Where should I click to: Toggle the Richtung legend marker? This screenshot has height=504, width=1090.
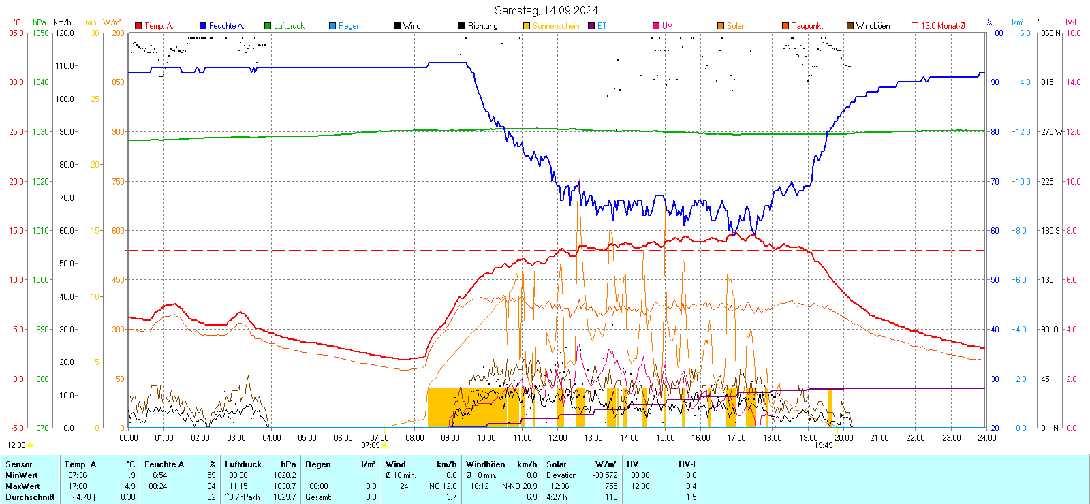coord(462,26)
